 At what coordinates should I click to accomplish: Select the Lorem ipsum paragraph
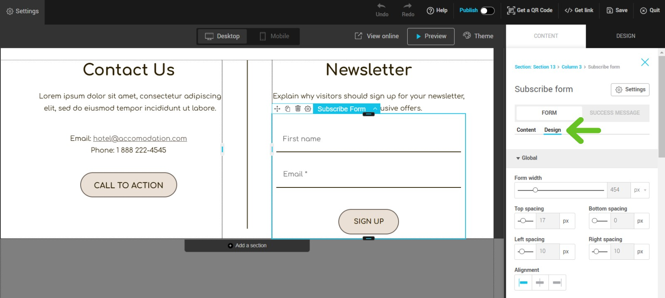(x=130, y=102)
